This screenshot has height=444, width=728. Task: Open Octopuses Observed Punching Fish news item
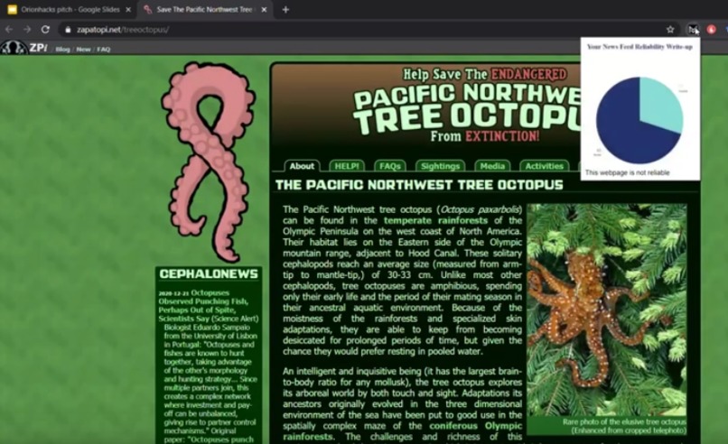[x=208, y=306]
